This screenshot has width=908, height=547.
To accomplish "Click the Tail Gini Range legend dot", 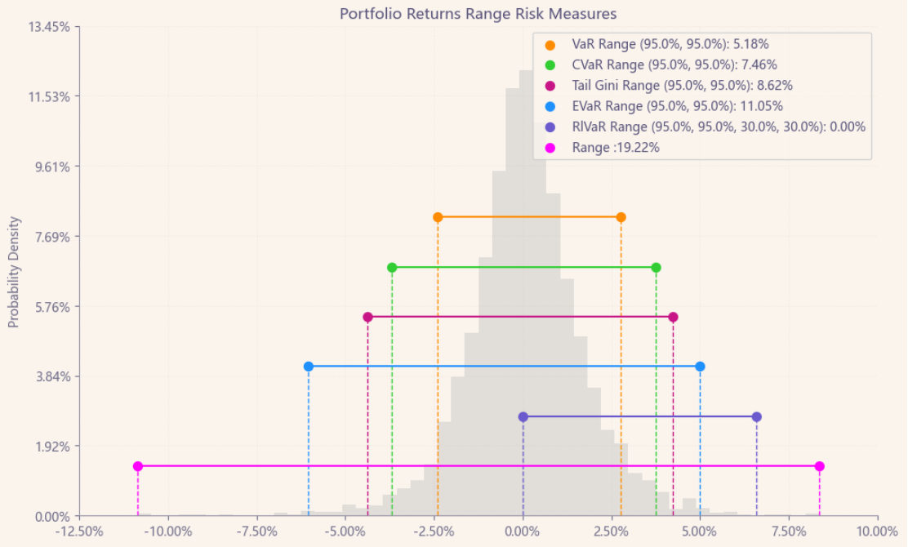I will (x=550, y=86).
